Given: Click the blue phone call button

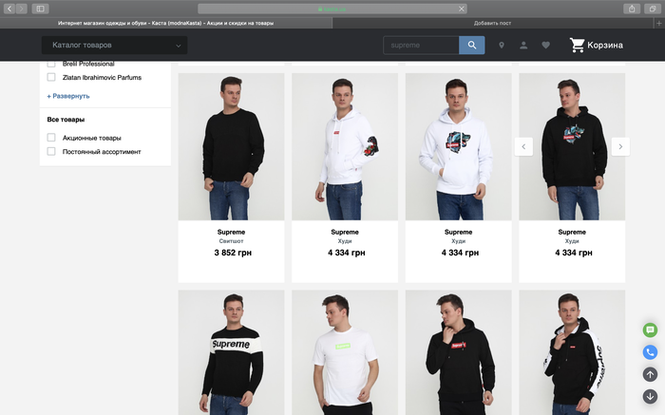Looking at the screenshot, I should coord(650,351).
